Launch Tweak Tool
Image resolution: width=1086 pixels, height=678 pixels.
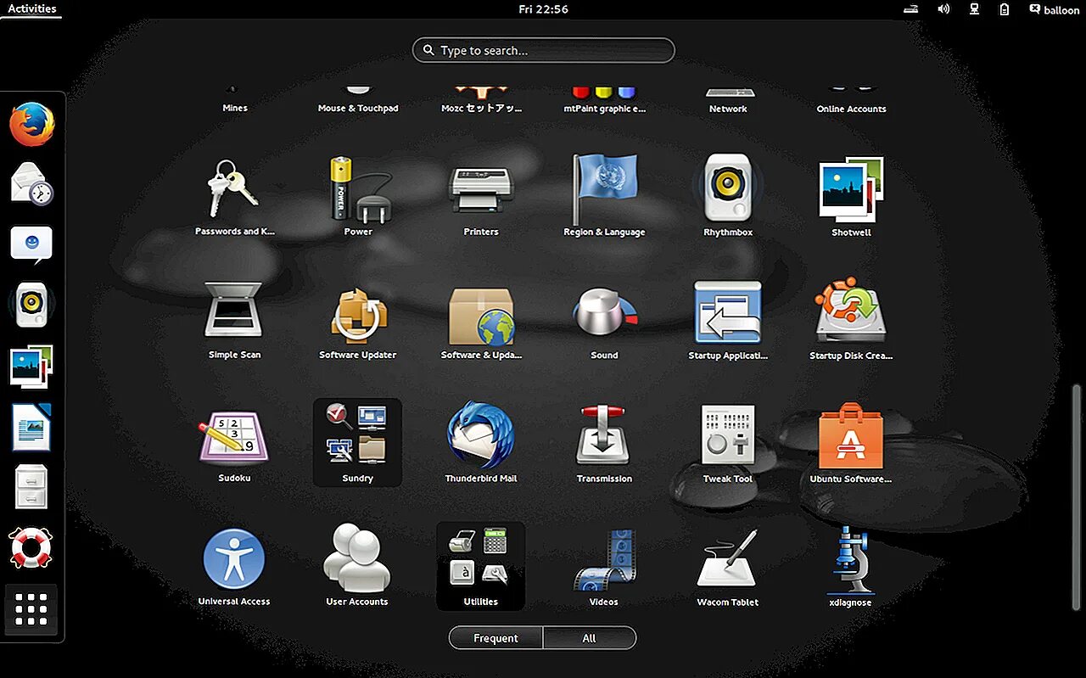(x=728, y=444)
